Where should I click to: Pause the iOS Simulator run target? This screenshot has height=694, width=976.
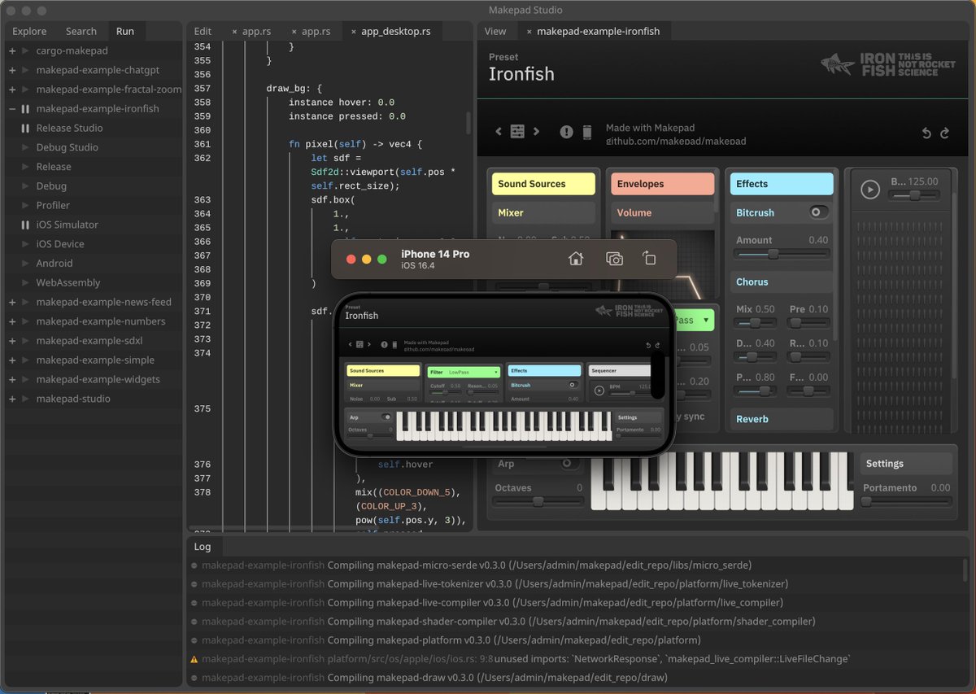25,225
